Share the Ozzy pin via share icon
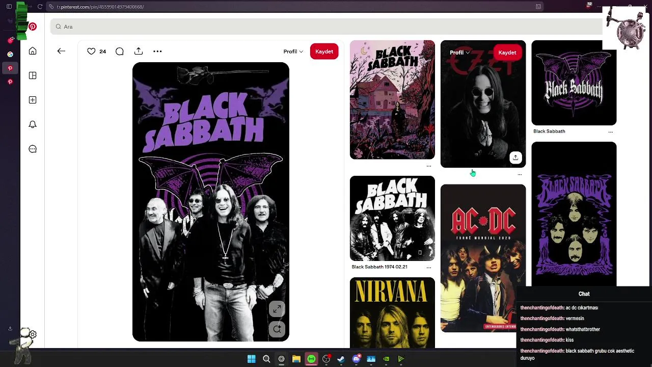Image resolution: width=652 pixels, height=367 pixels. (x=515, y=158)
